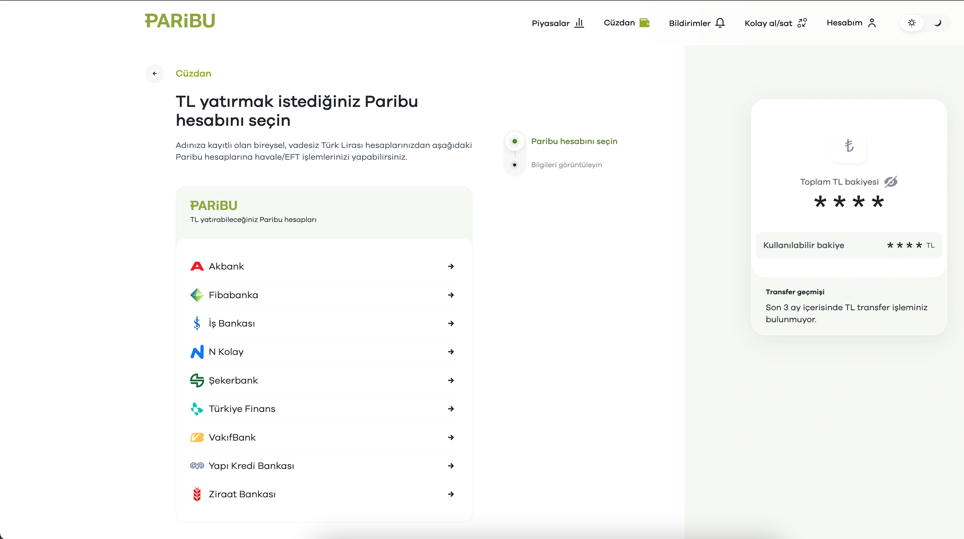
Task: Choose Şekerbank from the bank list
Action: pyautogui.click(x=324, y=380)
